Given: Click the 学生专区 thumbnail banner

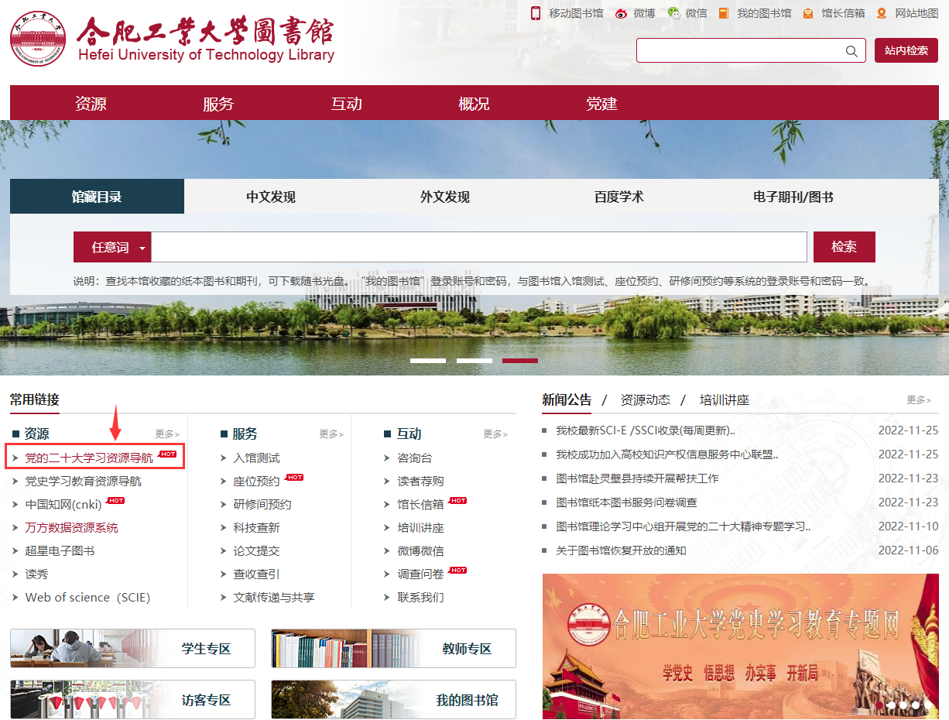Looking at the screenshot, I should tap(132, 649).
